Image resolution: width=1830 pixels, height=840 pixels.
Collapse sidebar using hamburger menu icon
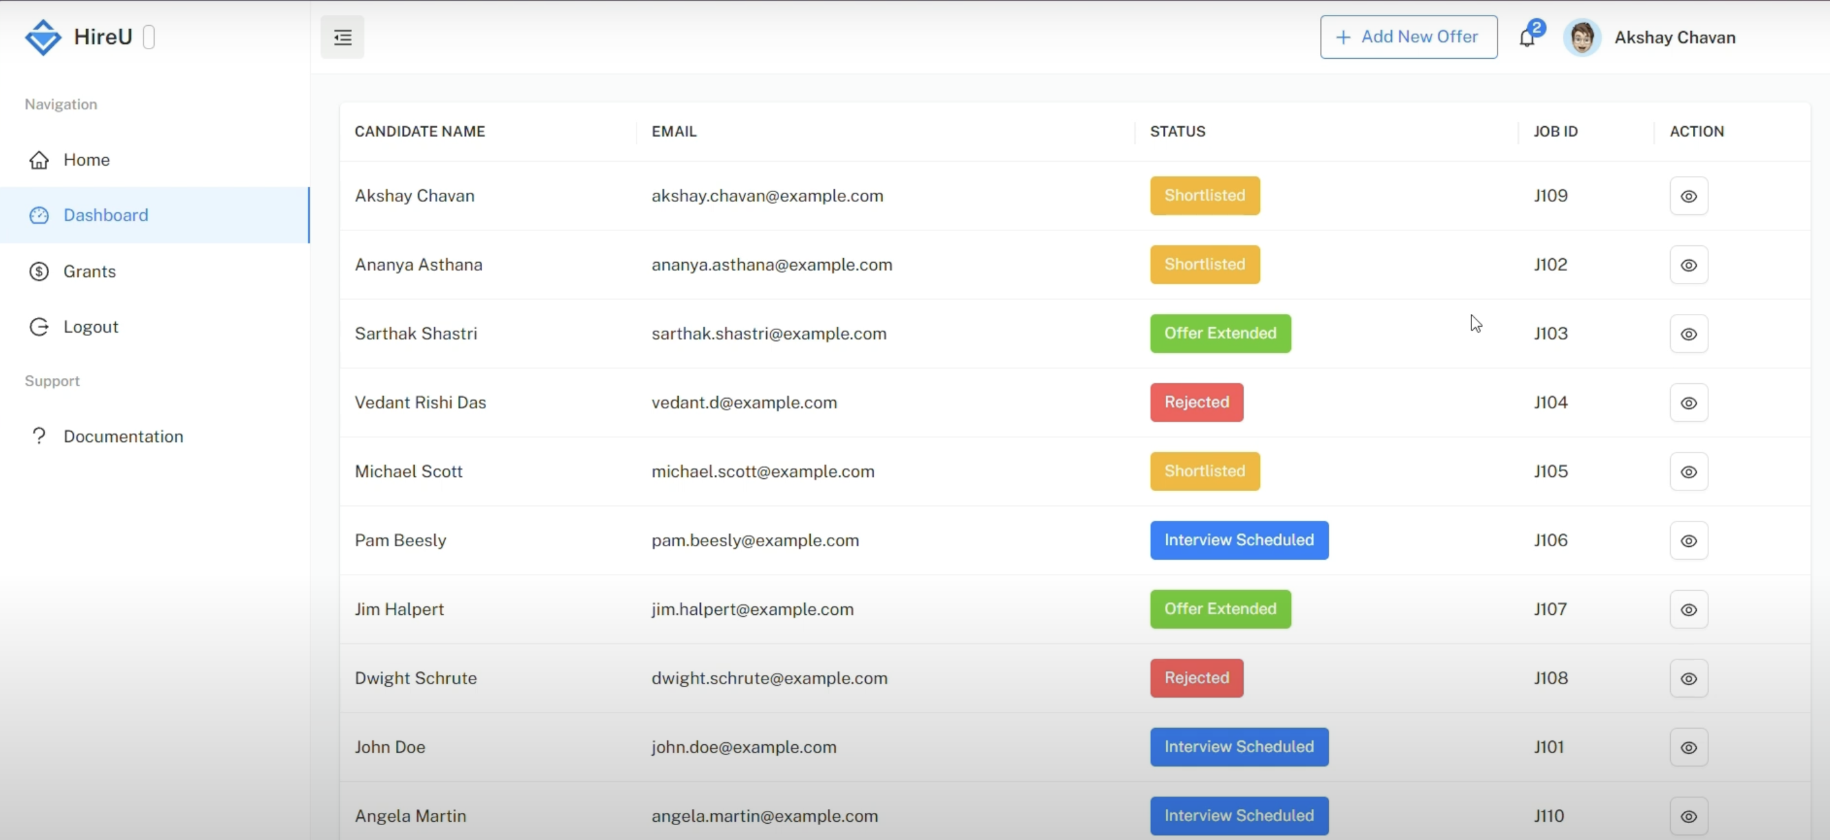pos(342,37)
